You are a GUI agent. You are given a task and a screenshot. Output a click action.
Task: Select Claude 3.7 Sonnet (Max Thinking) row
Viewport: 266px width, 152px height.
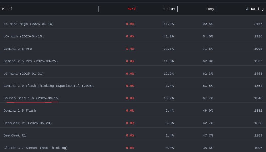tap(36, 148)
